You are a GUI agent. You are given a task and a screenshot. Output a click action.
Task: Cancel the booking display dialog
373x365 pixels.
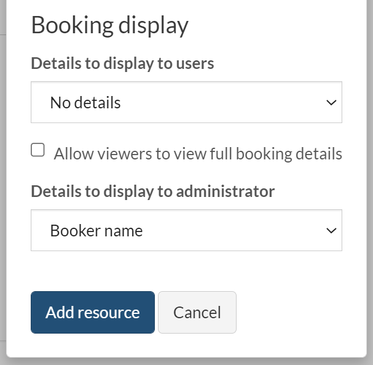tap(197, 313)
